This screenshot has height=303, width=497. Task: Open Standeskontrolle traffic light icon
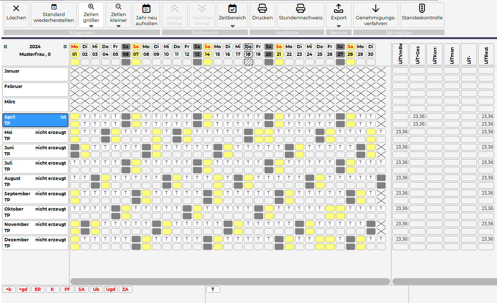tap(422, 8)
